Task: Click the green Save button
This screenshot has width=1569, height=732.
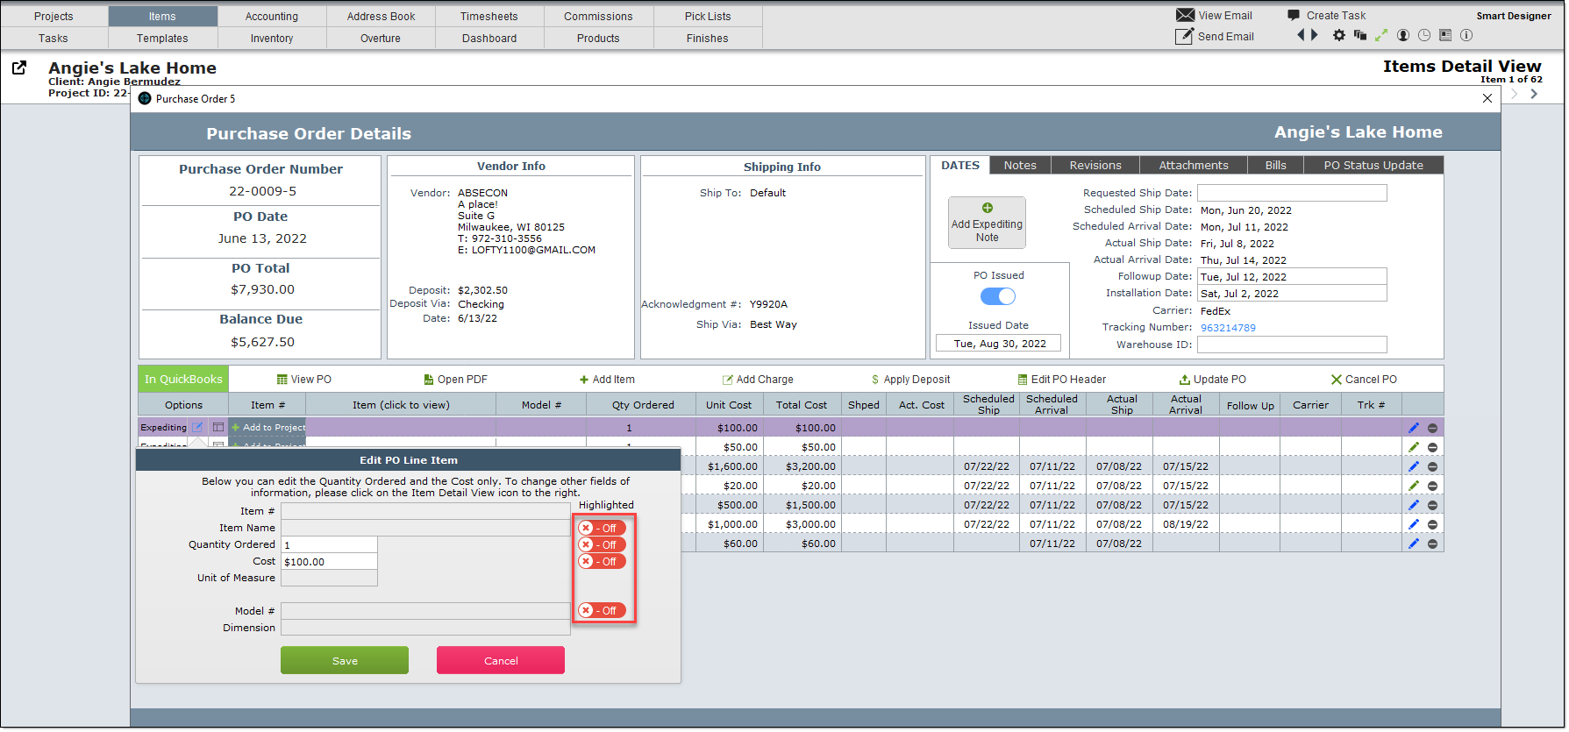Action: (345, 660)
